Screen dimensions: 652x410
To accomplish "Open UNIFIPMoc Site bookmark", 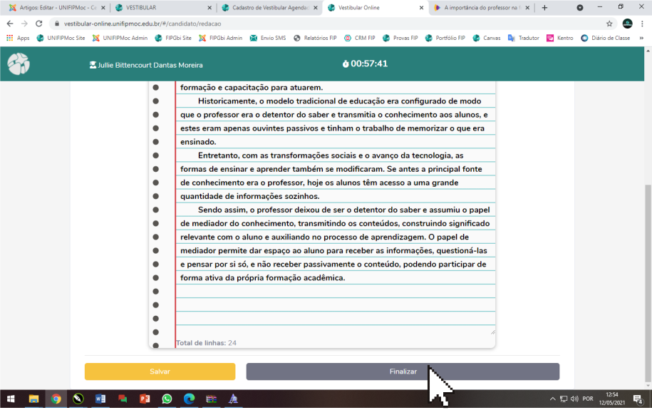I will (61, 38).
